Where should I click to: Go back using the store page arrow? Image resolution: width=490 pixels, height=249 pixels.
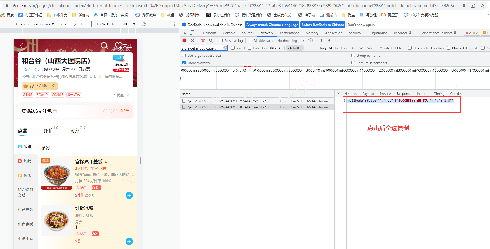pyautogui.click(x=21, y=45)
